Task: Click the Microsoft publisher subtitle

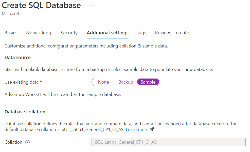Action: click(10, 14)
